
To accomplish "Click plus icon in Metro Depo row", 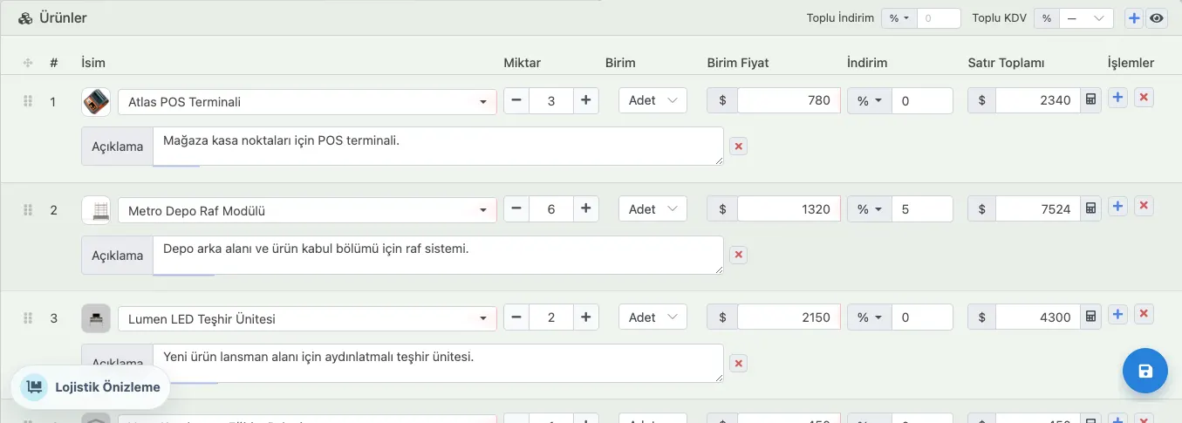I will [x=1117, y=206].
